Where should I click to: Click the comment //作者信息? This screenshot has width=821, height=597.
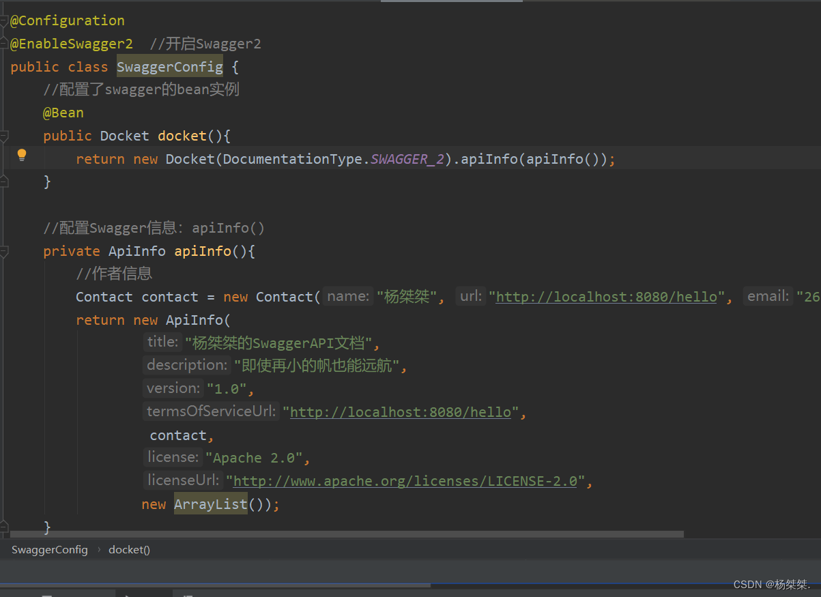(x=114, y=274)
